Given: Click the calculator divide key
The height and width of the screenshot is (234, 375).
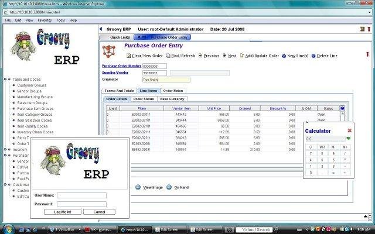Looking at the screenshot, I should click(x=345, y=153).
